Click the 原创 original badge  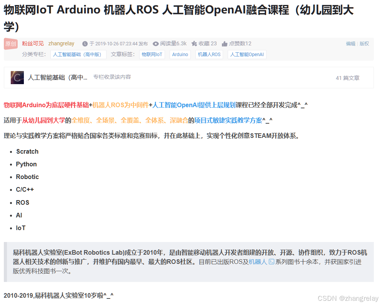(11, 44)
